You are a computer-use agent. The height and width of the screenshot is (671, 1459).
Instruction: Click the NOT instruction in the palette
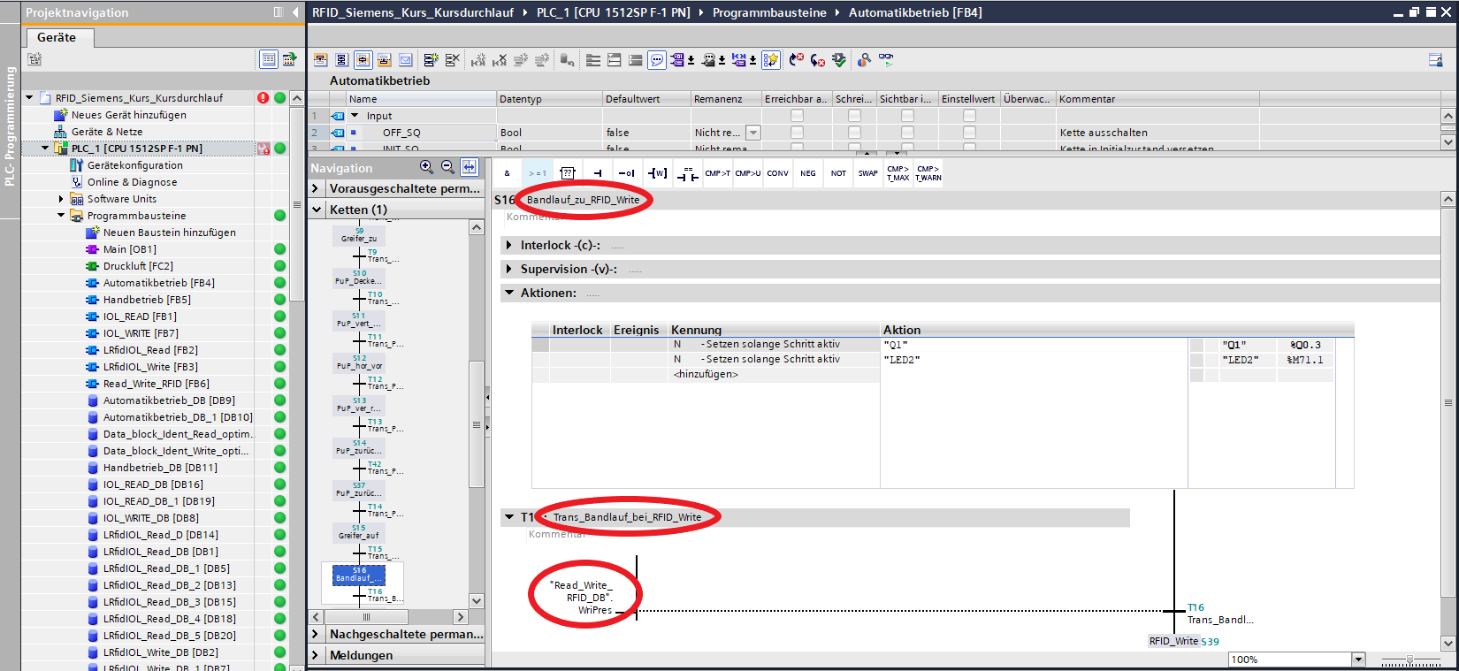point(838,173)
